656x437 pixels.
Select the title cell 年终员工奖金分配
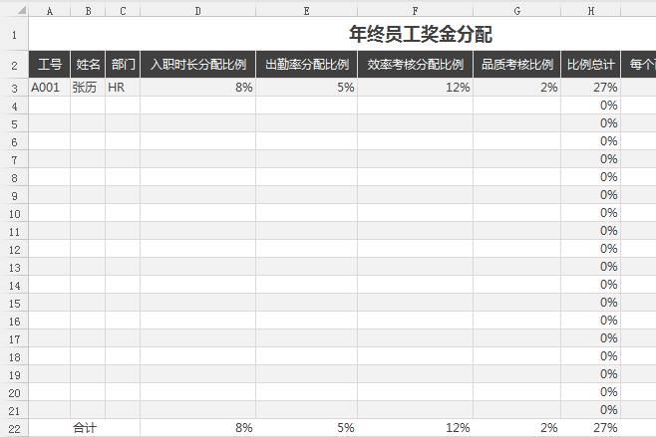[420, 34]
